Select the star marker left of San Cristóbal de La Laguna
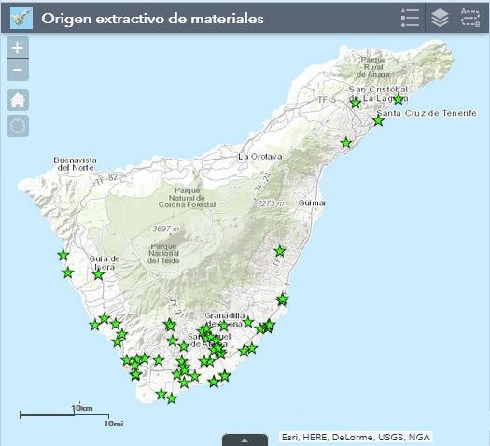Screen dimensions: 490x446 [x=356, y=103]
